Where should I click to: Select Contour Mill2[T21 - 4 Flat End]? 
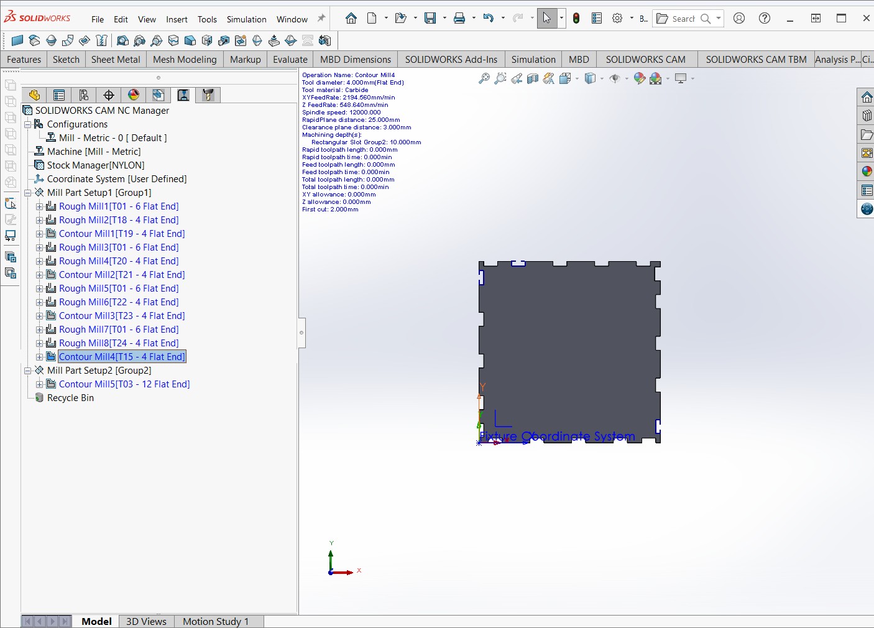click(x=122, y=275)
